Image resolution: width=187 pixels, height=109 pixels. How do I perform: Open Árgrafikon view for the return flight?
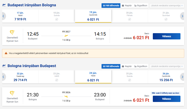tap(141, 66)
